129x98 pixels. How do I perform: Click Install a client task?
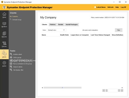[x=17, y=54]
